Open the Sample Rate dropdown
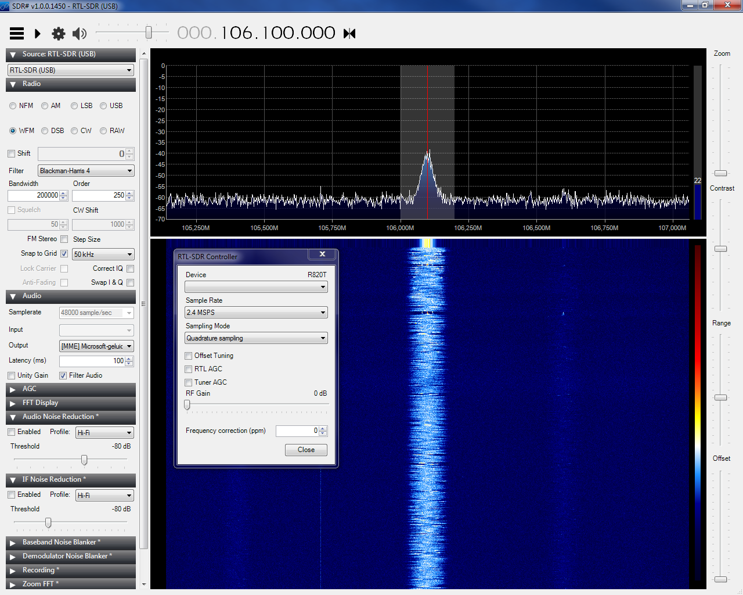743x595 pixels. pyautogui.click(x=256, y=313)
